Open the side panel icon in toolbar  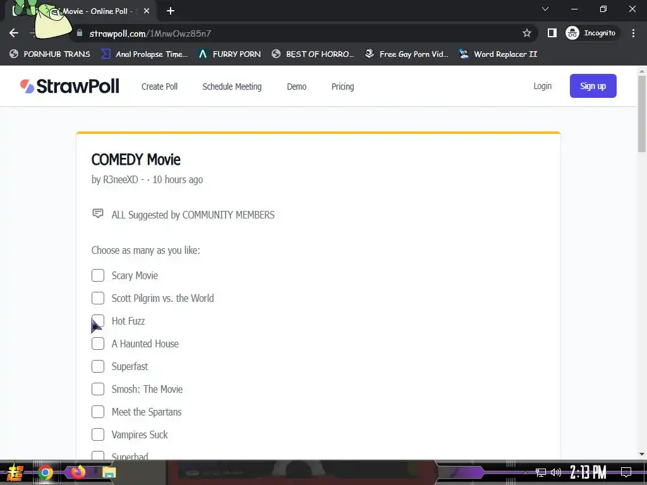[x=552, y=33]
